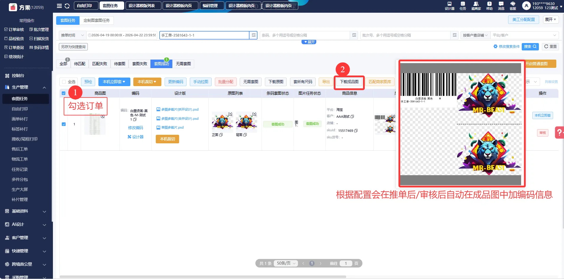Screen dimensions: 564x279
Task: Click the 预检 button
Action: [88, 82]
